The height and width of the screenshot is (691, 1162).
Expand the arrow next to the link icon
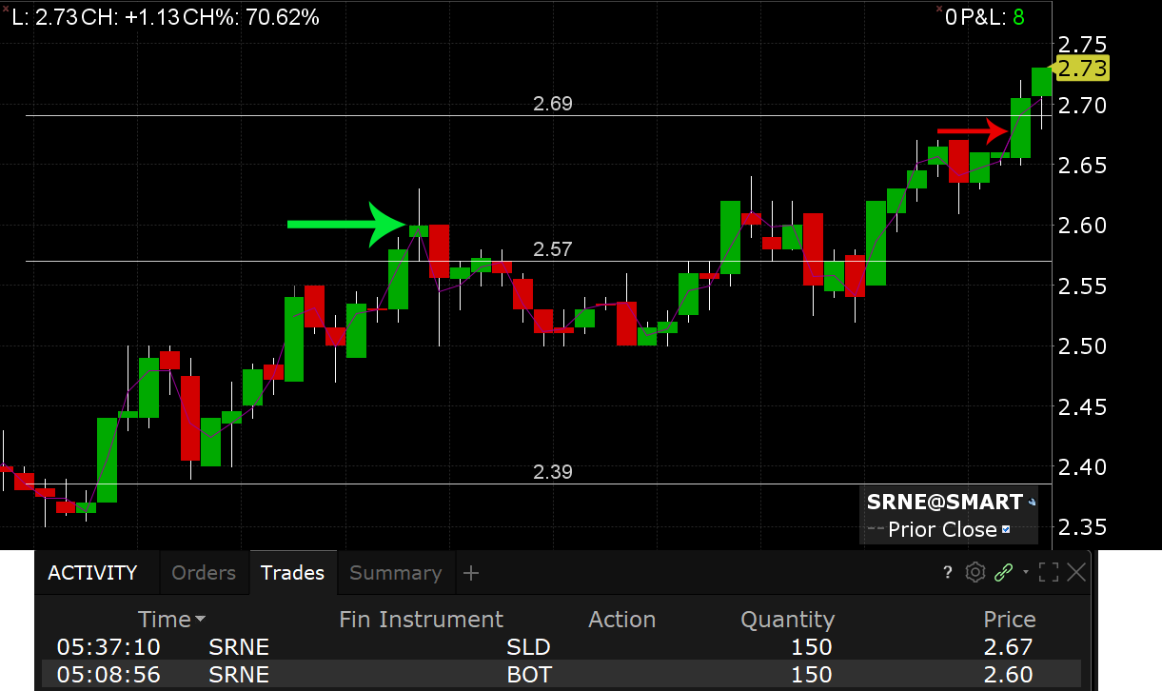(x=1025, y=572)
